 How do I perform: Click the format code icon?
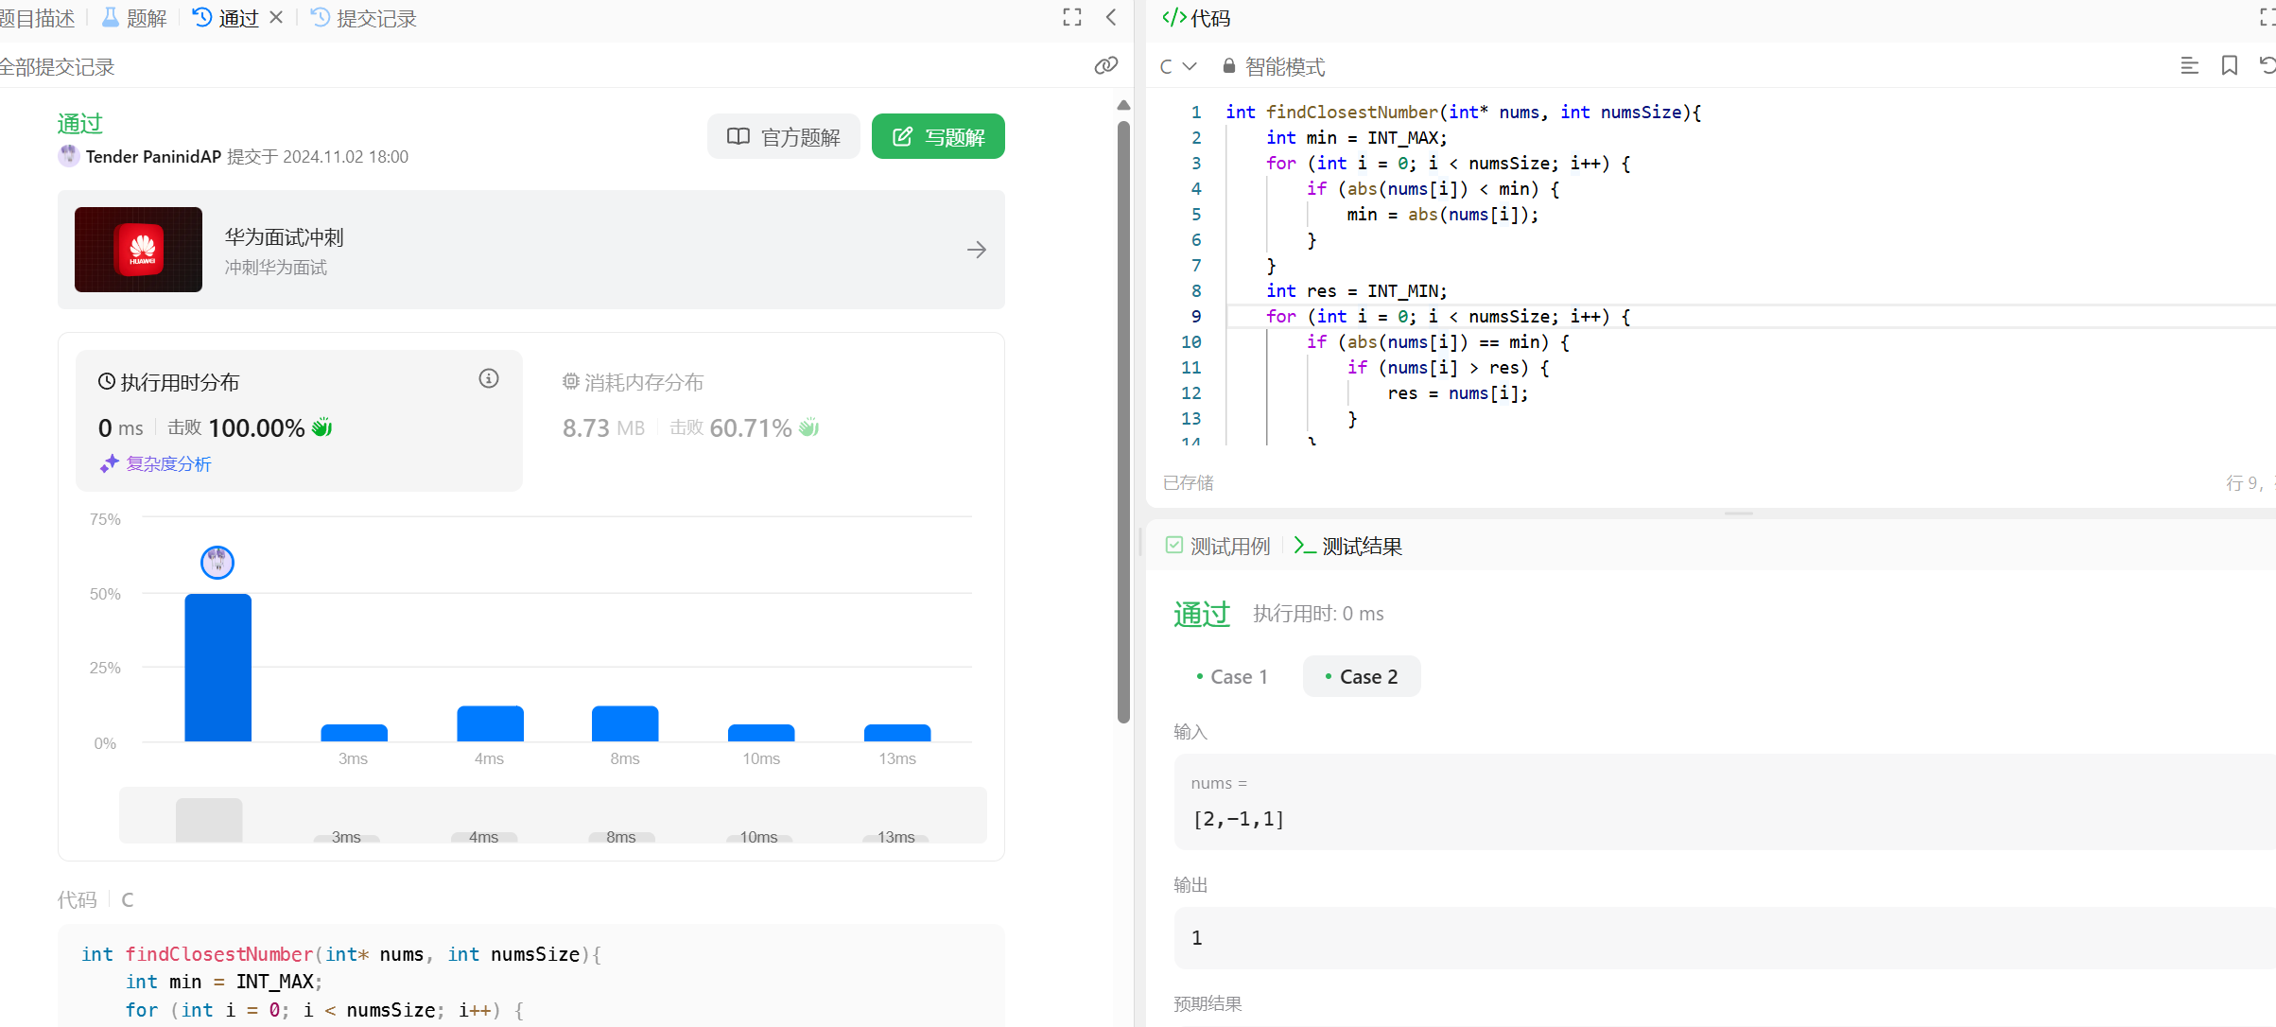pyautogui.click(x=2189, y=66)
